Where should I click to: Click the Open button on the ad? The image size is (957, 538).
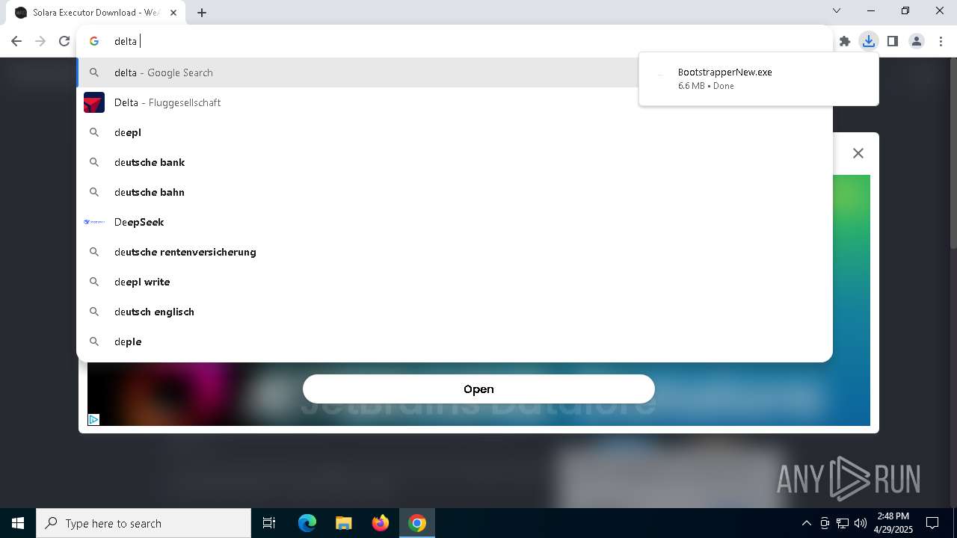coord(478,389)
